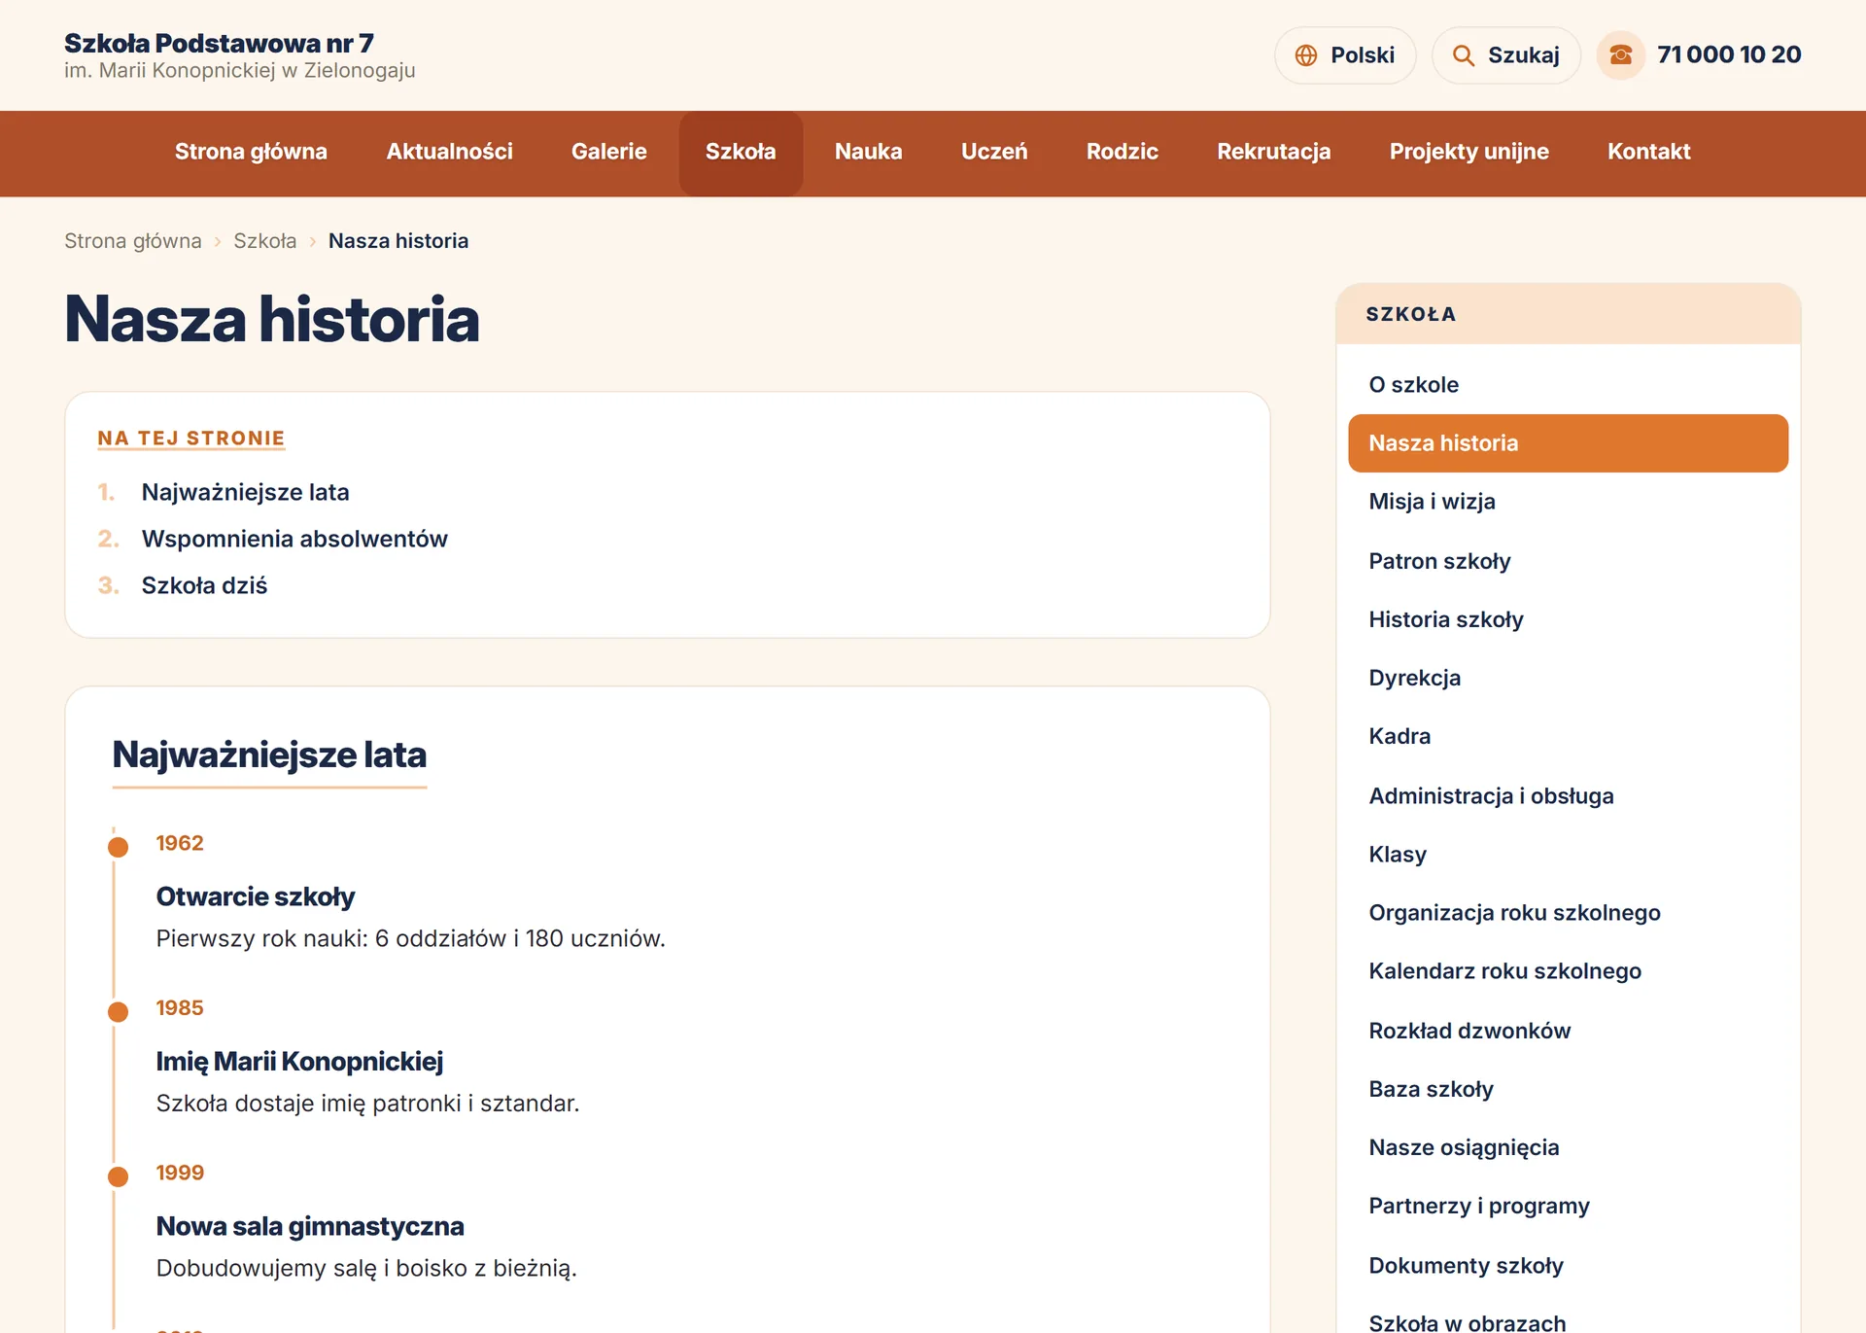Click the magnifier icon in Szukaj
Image resolution: width=1866 pixels, height=1333 pixels.
1463,55
